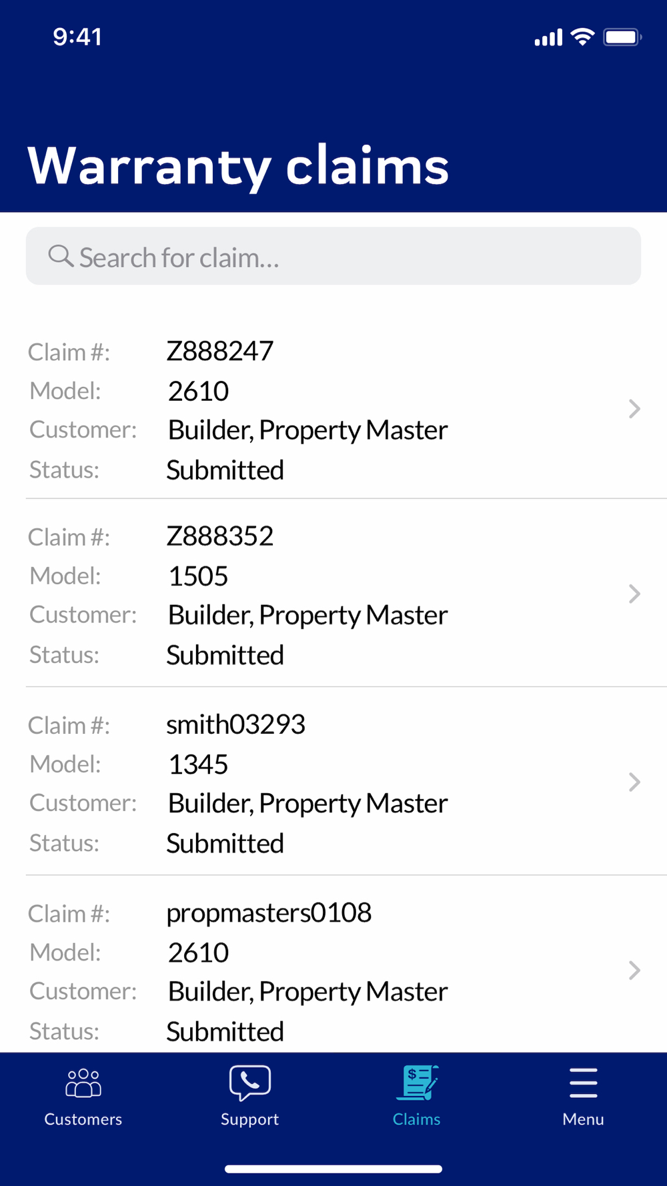Switch to the Customers tab label
667x1186 pixels.
(x=83, y=1119)
